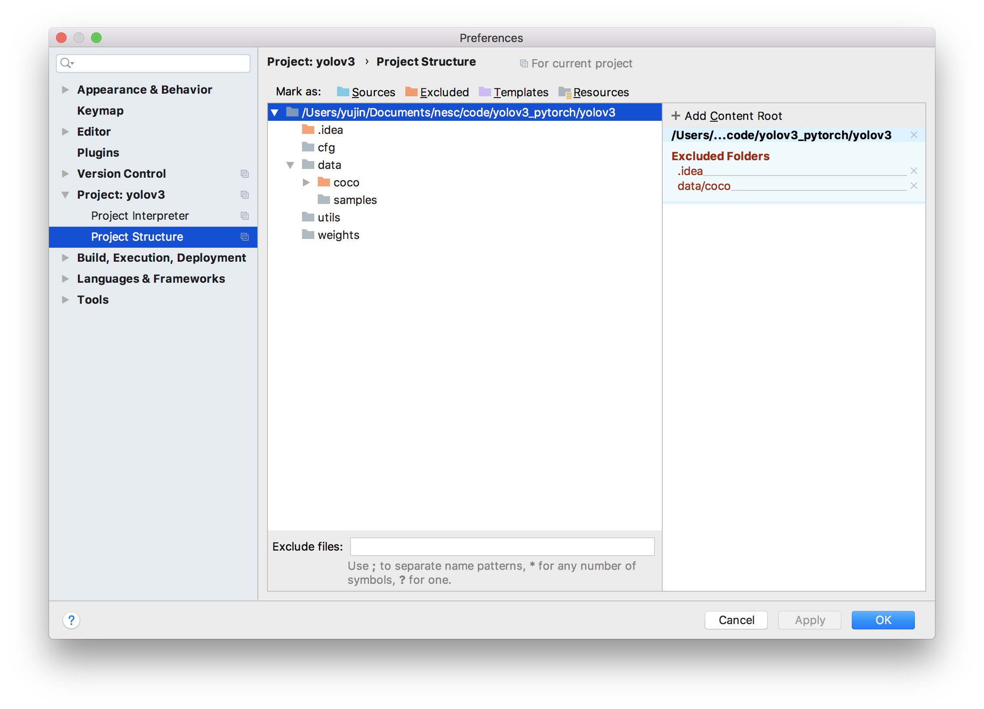This screenshot has height=709, width=984.
Task: Remove .idea from Excluded Folders
Action: click(x=914, y=171)
